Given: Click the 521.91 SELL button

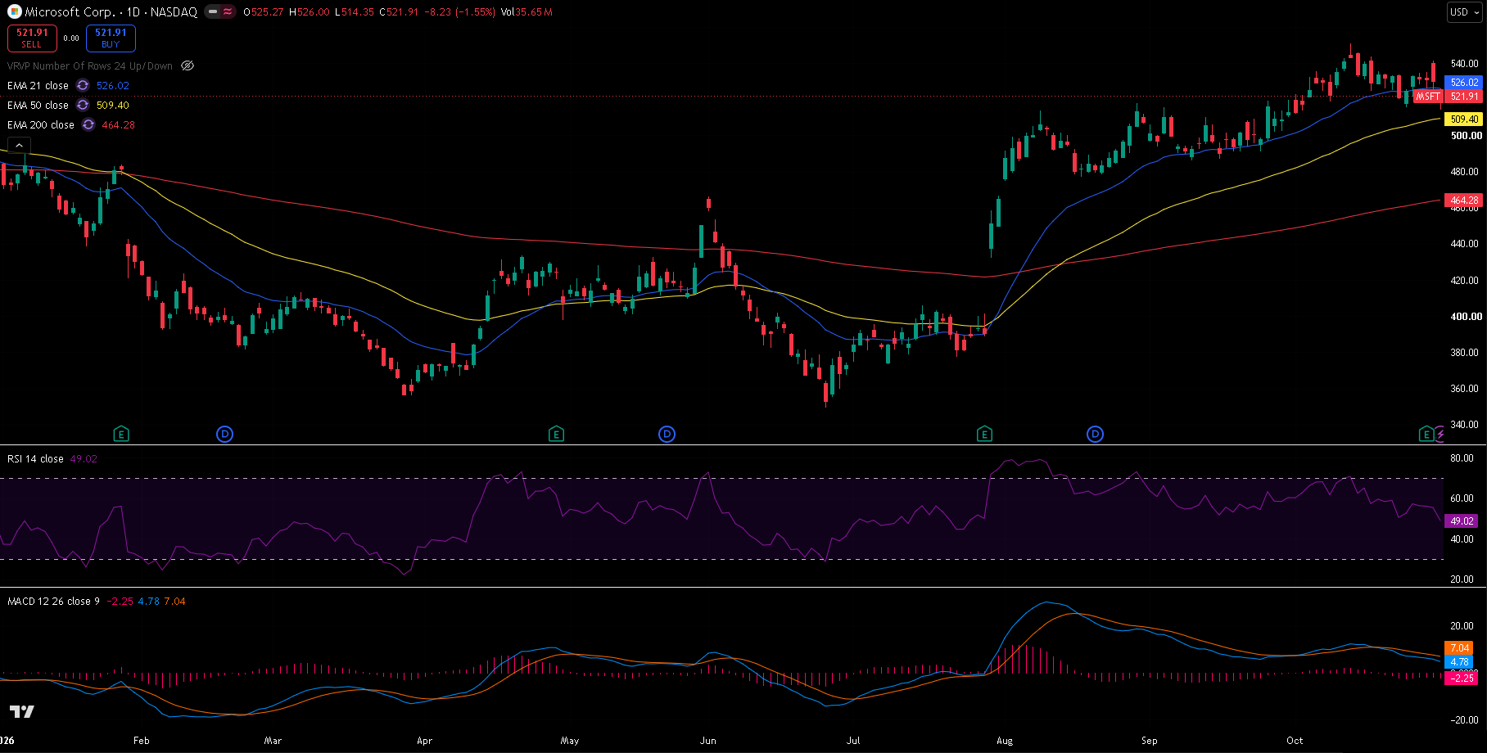Looking at the screenshot, I should pos(32,38).
